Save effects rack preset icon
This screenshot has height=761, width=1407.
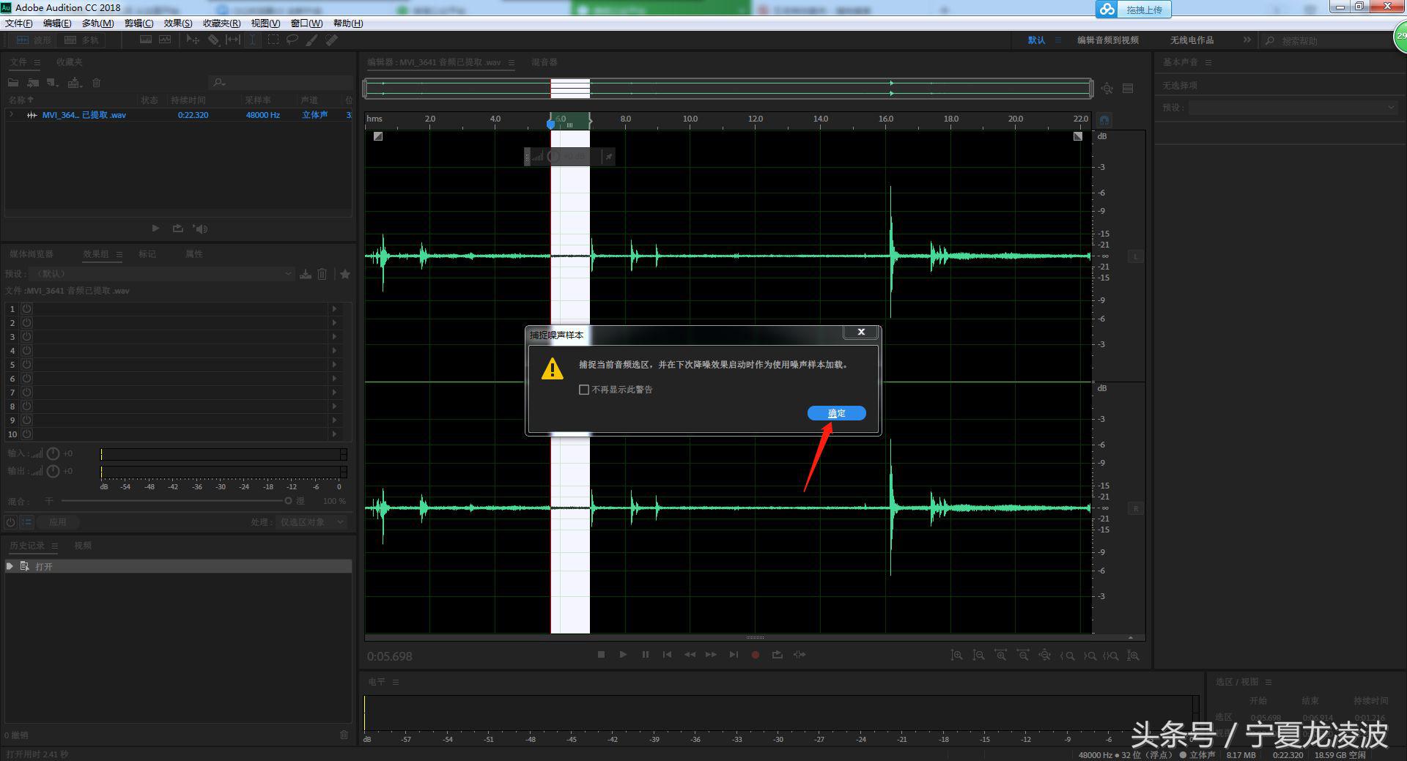[x=306, y=274]
